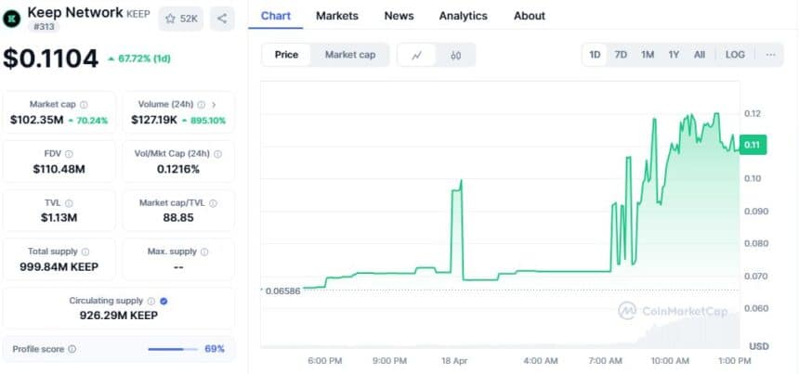This screenshot has height=374, width=799.
Task: Open the chart more options ellipsis
Action: pyautogui.click(x=770, y=55)
